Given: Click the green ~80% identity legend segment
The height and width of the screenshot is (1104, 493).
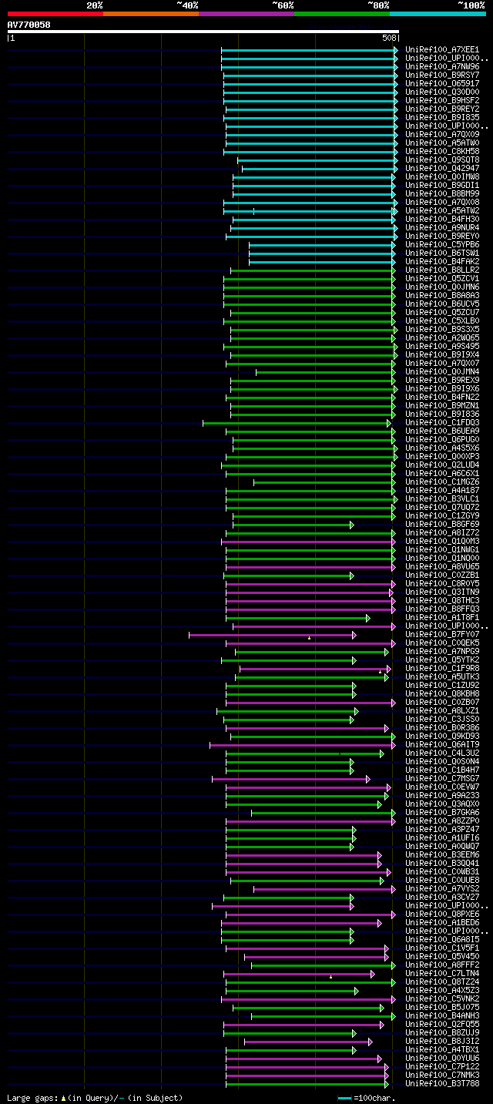Looking at the screenshot, I should point(341,14).
